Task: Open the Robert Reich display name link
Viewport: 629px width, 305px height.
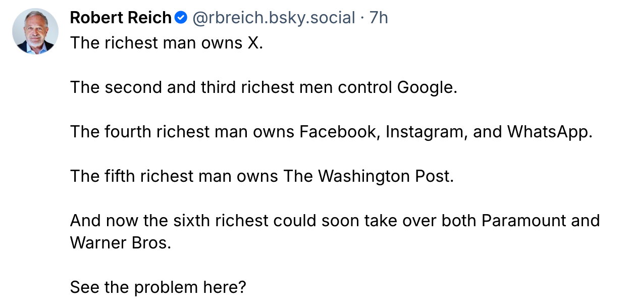Action: pos(121,18)
